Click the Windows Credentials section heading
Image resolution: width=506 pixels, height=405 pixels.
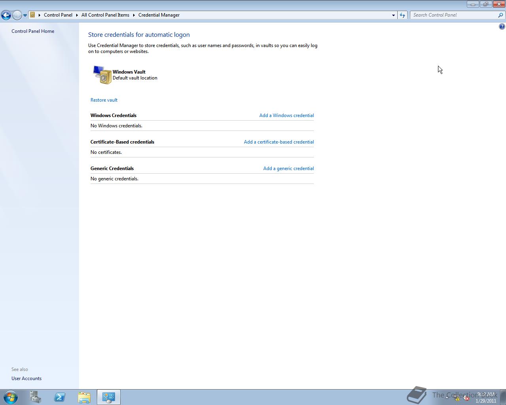pos(113,115)
